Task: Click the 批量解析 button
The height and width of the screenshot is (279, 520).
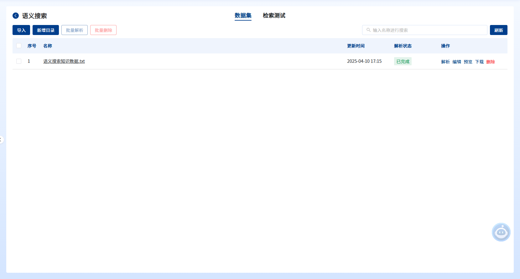Action: tap(75, 30)
